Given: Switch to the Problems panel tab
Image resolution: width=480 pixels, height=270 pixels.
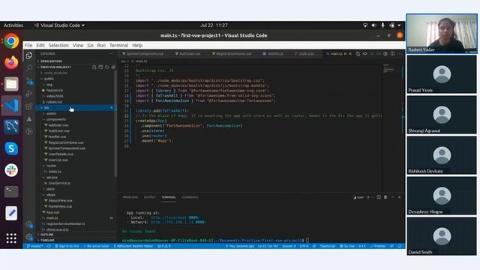Looking at the screenshot, I should tap(130, 197).
